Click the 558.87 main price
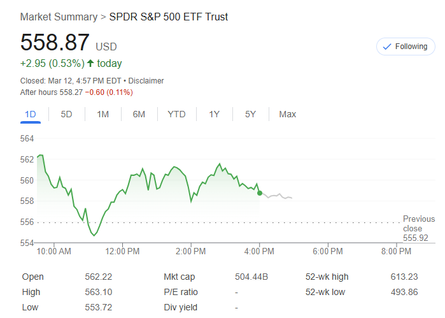This screenshot has width=445, height=318. (x=55, y=43)
